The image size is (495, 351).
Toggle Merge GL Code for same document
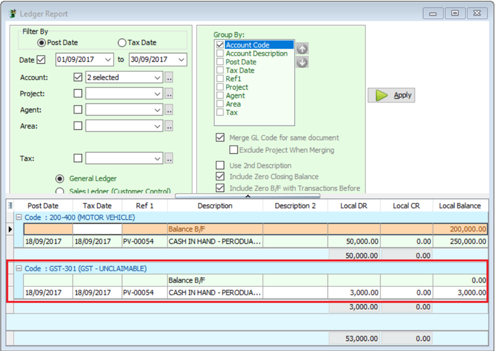[220, 138]
